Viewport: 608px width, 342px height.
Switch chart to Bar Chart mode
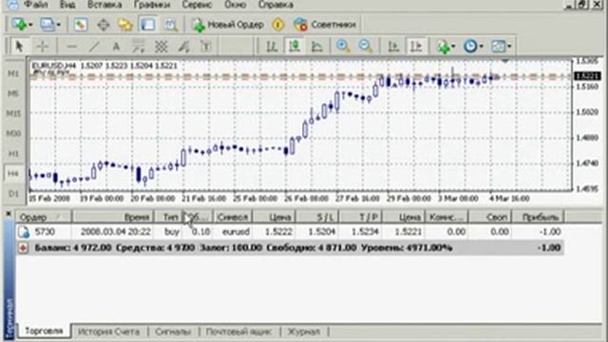272,47
